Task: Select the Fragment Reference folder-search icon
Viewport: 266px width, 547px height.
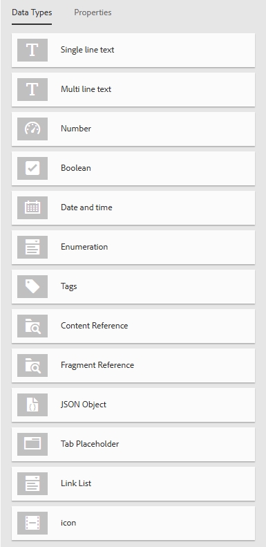Action: [32, 365]
